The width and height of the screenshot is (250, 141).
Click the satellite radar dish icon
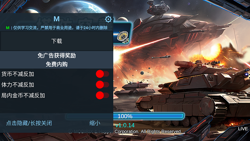(123, 37)
